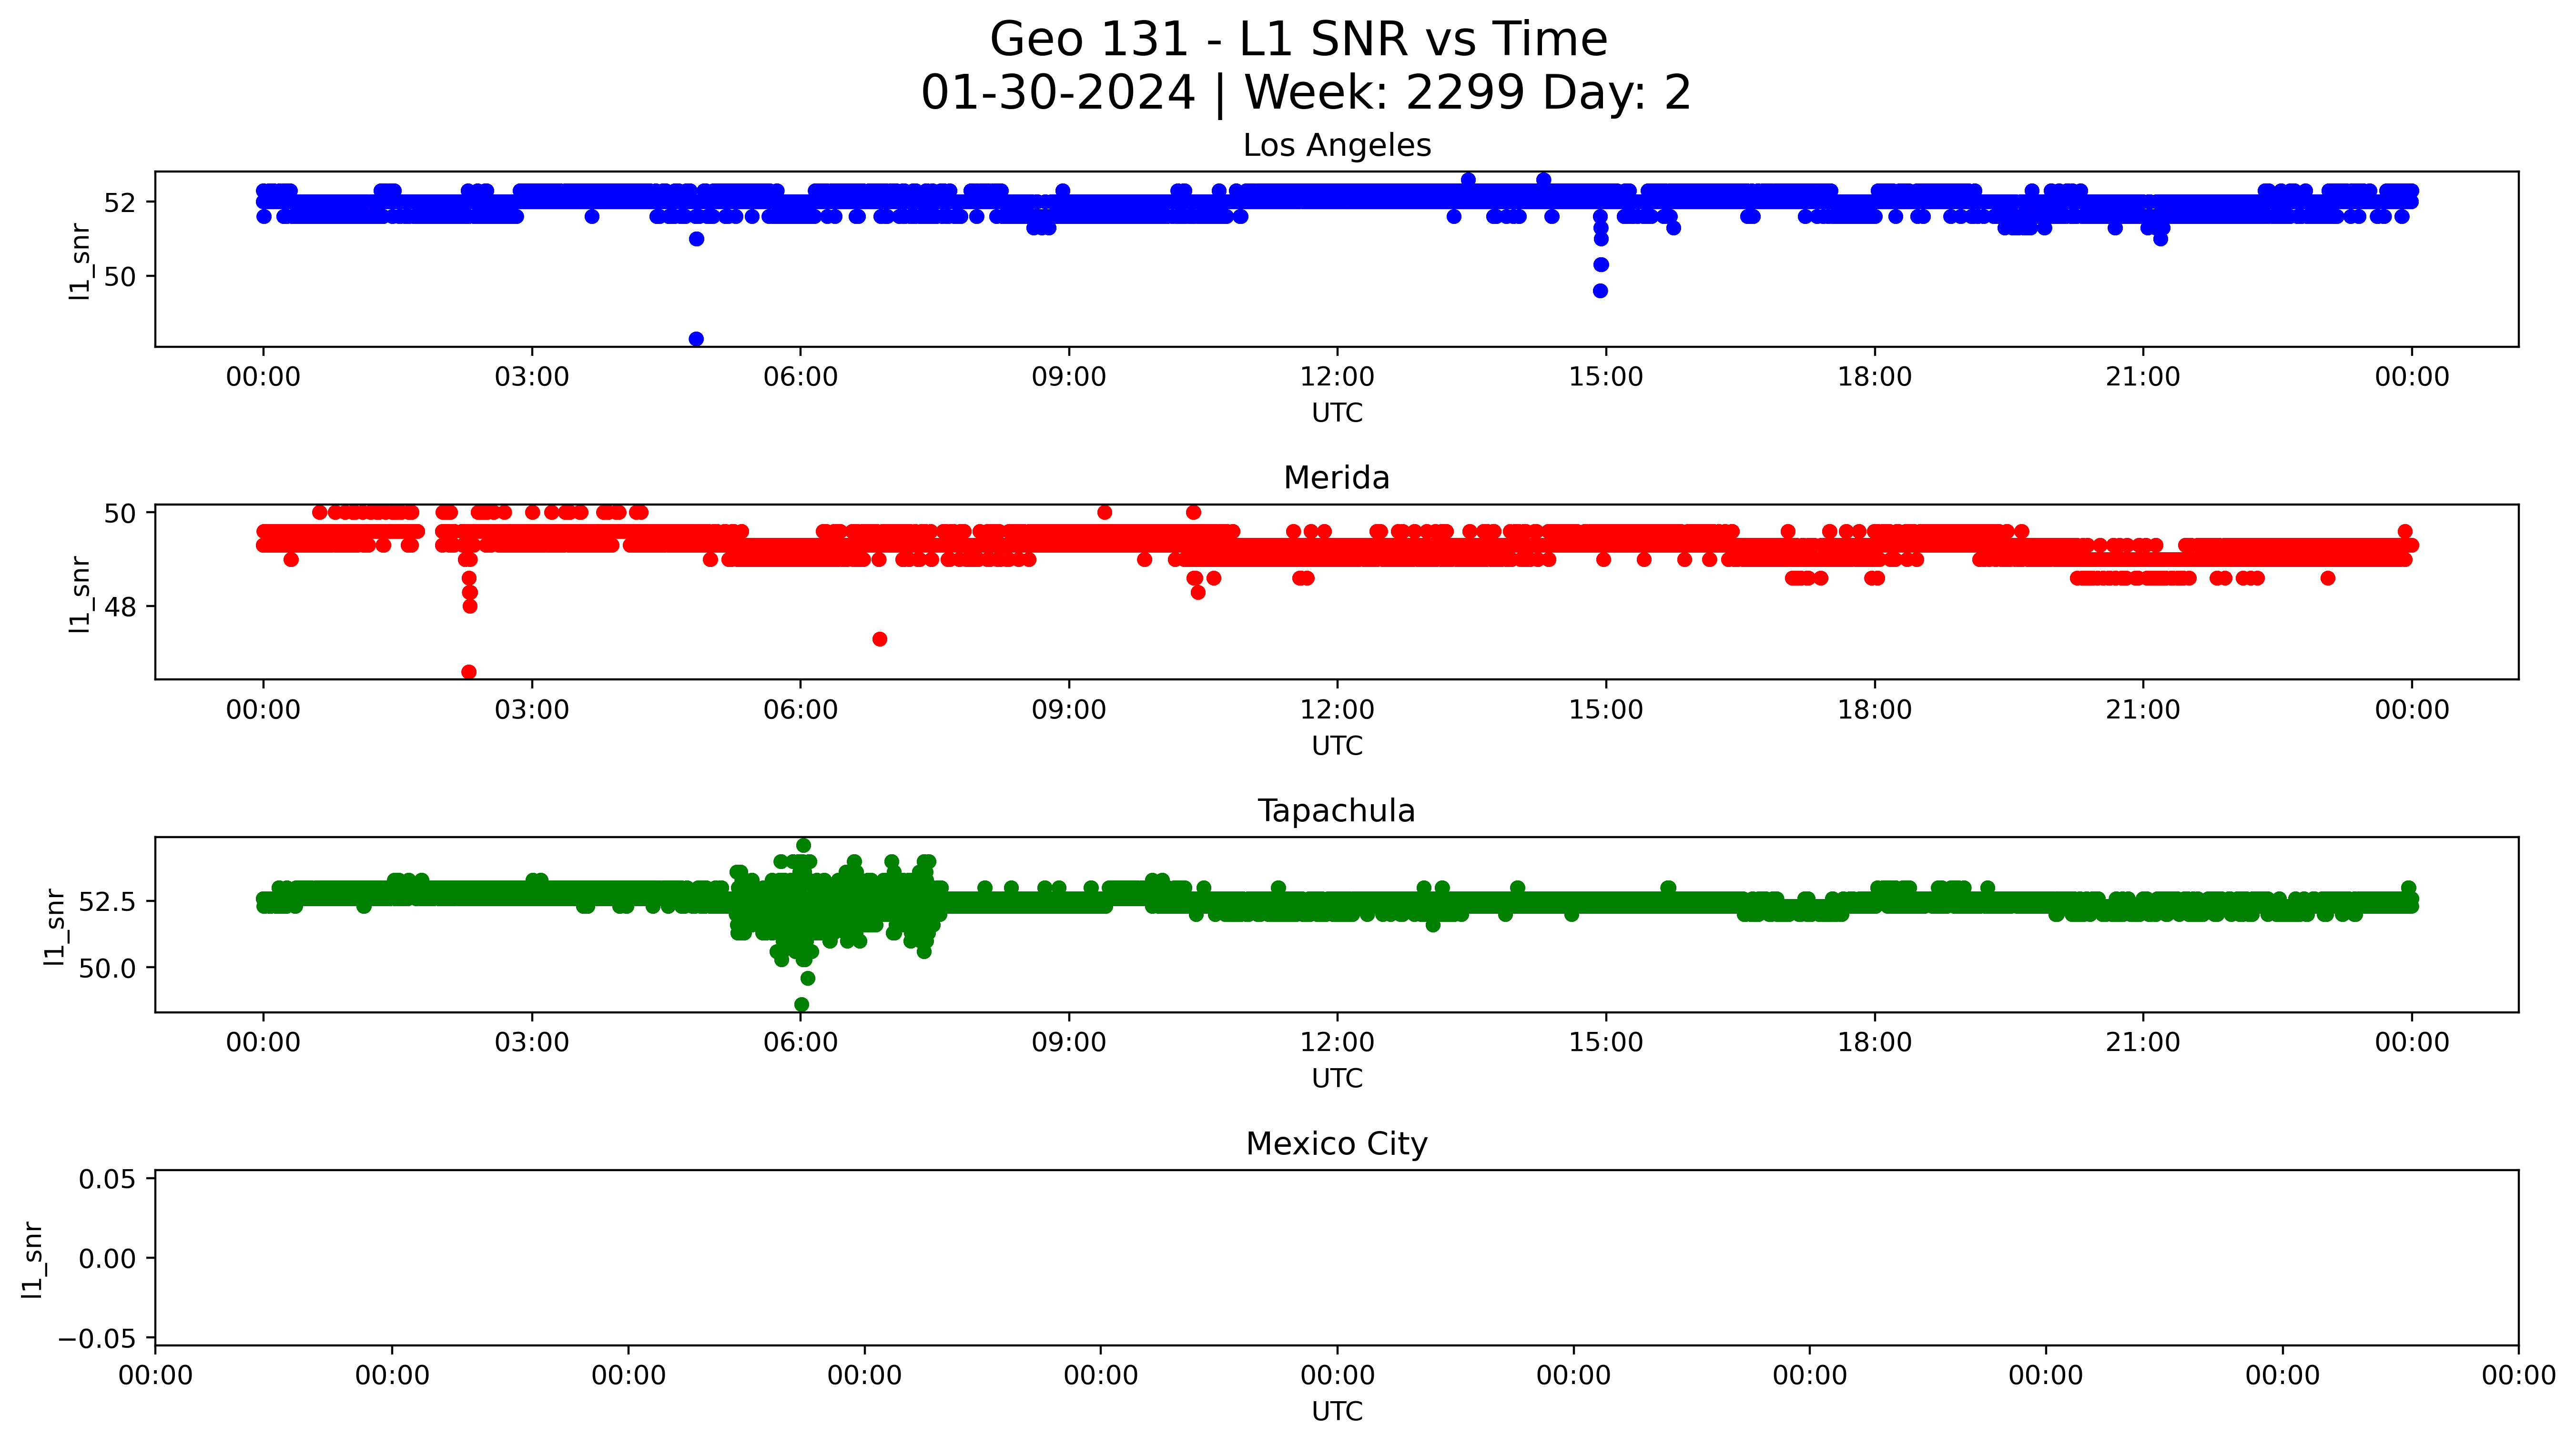The height and width of the screenshot is (1445, 2576).
Task: Click the UTC axis label of Mexico City plot
Action: click(x=1337, y=1412)
